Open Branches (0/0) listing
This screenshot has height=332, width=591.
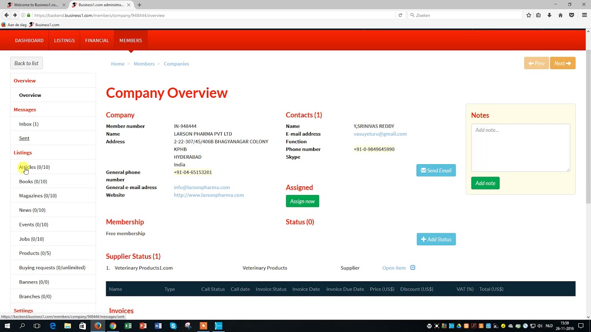[x=35, y=296]
